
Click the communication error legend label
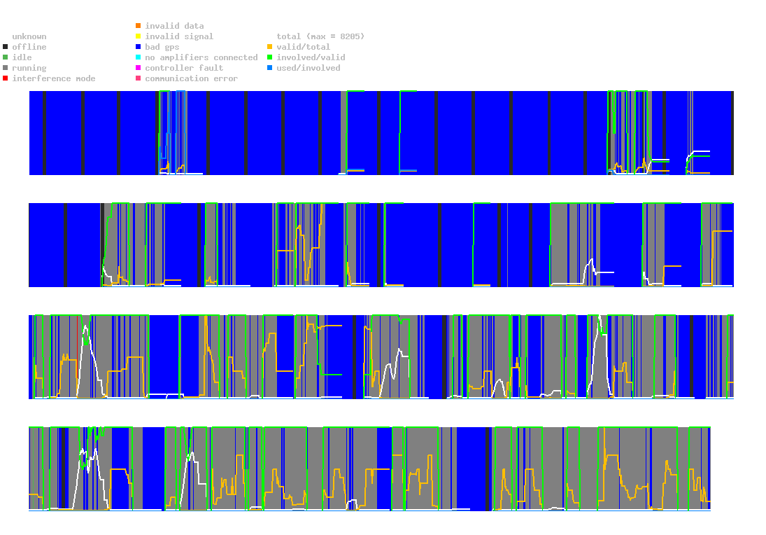[191, 78]
